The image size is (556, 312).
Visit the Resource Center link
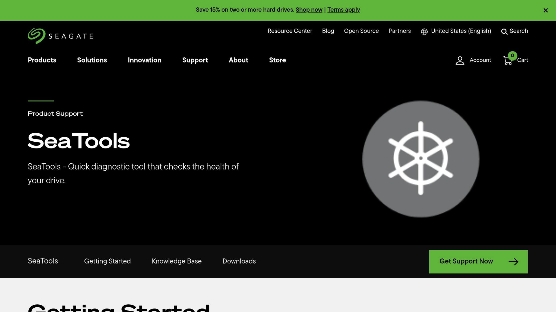point(290,31)
